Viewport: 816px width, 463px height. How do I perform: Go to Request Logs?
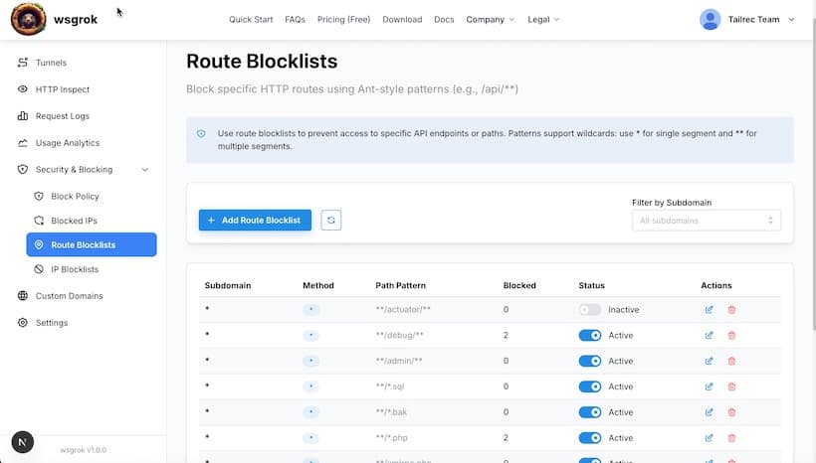(63, 116)
